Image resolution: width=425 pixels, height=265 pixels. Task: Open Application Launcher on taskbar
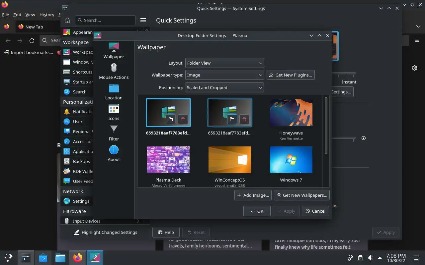[x=9, y=257]
